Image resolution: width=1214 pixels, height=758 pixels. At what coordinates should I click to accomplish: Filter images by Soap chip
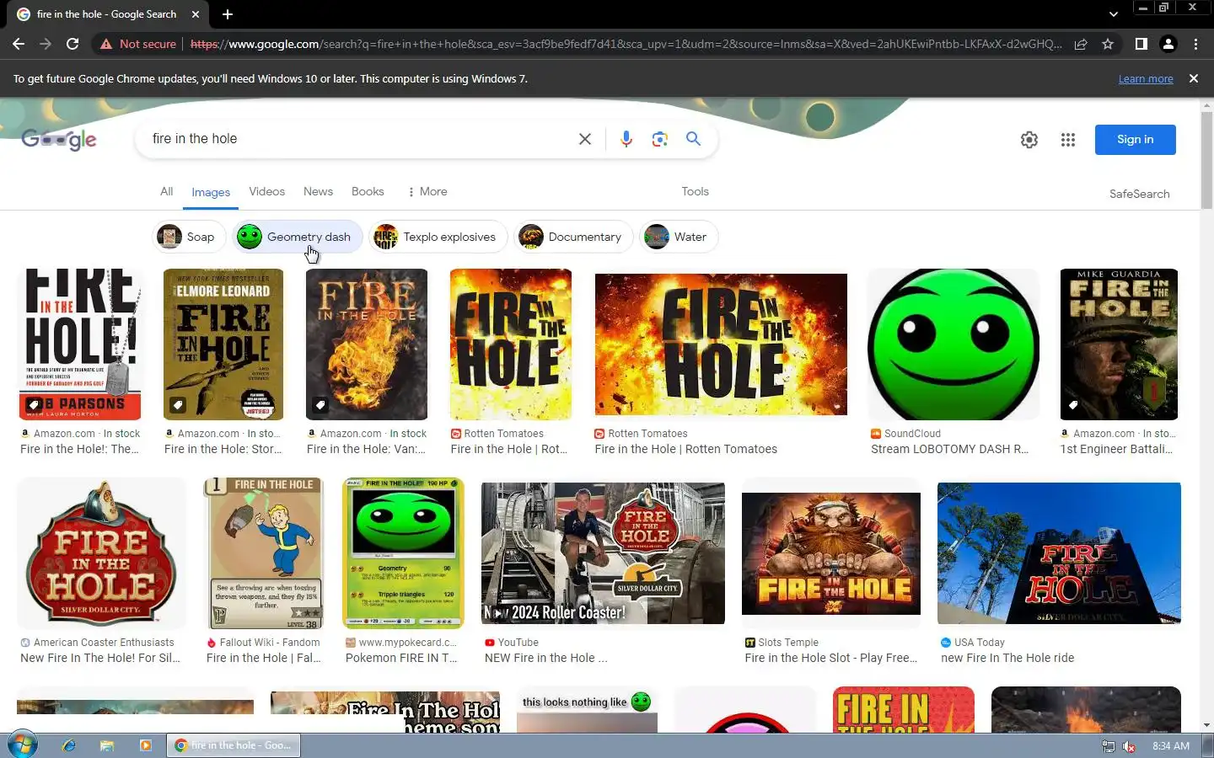pos(189,237)
